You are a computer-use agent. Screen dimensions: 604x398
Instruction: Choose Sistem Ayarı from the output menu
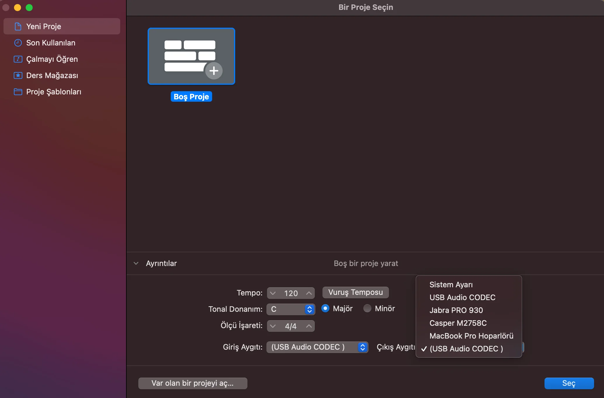(x=451, y=285)
